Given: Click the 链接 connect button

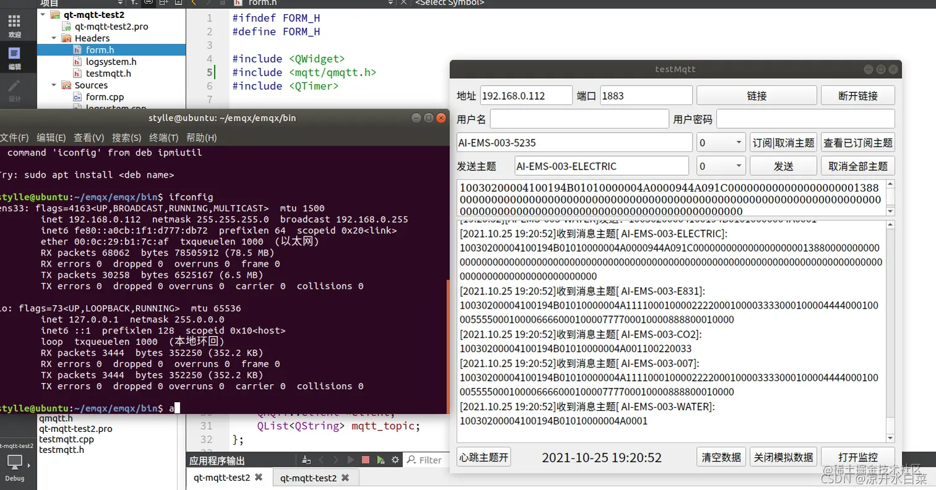Looking at the screenshot, I should click(x=756, y=96).
